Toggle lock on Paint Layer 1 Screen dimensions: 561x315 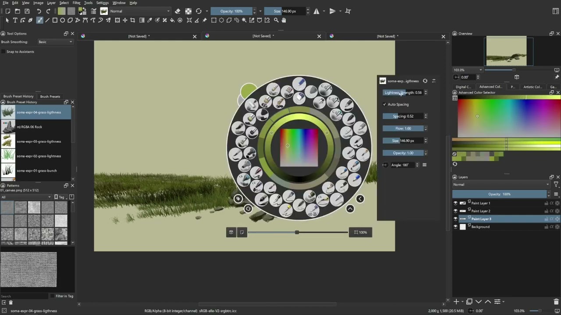(x=547, y=203)
